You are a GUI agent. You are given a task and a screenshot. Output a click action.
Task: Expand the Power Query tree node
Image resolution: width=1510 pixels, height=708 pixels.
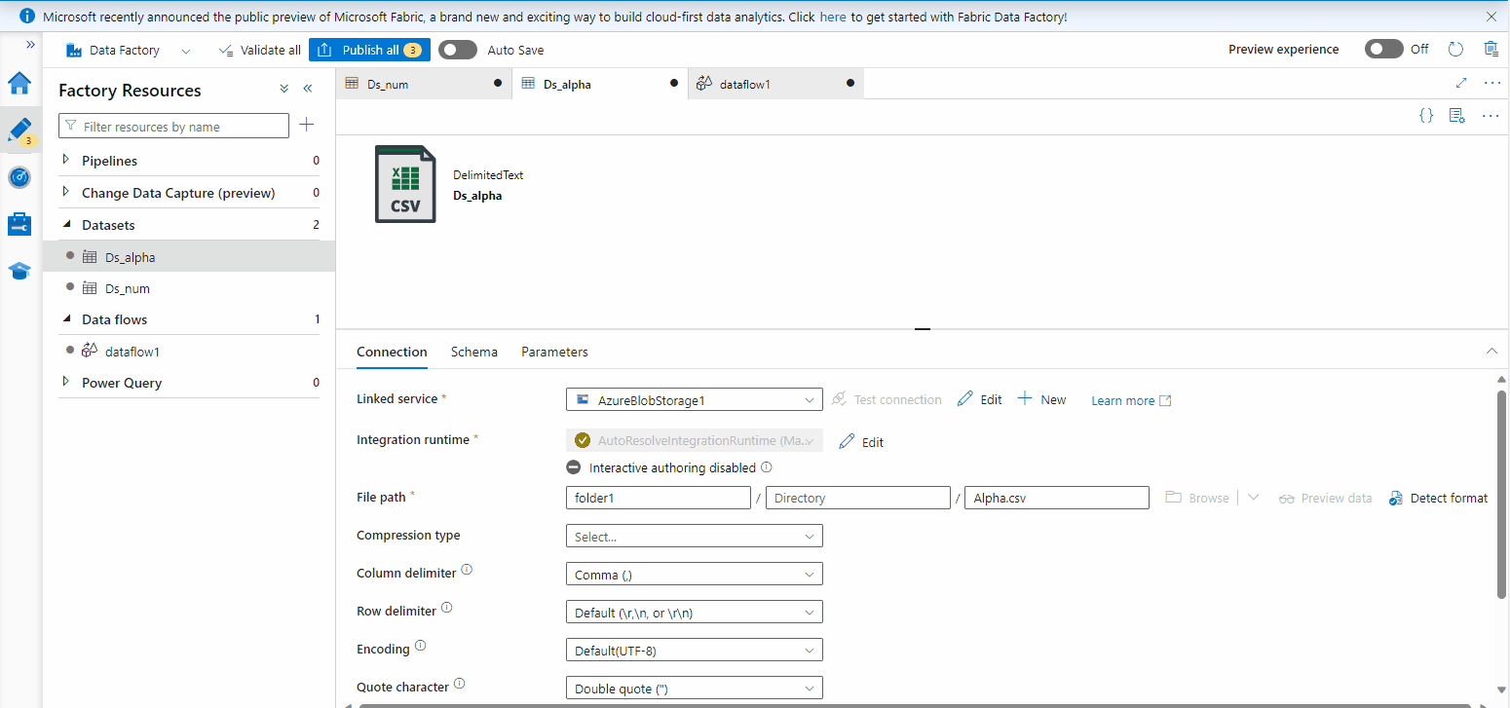click(66, 382)
